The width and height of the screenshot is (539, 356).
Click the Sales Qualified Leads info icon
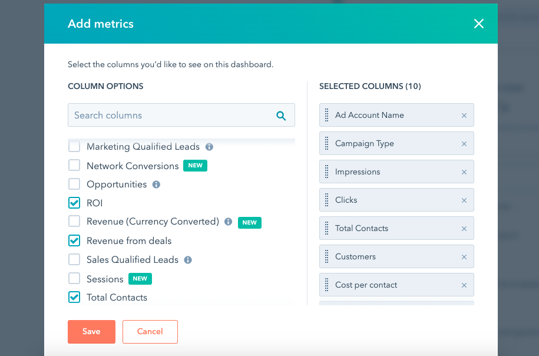(188, 260)
